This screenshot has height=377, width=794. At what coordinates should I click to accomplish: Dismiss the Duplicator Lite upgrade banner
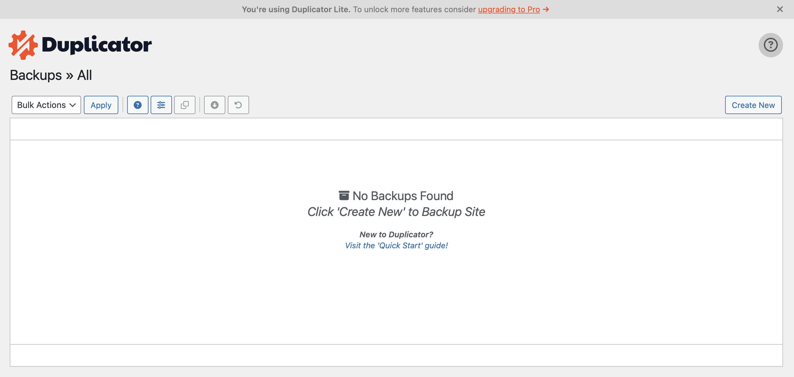coord(780,9)
